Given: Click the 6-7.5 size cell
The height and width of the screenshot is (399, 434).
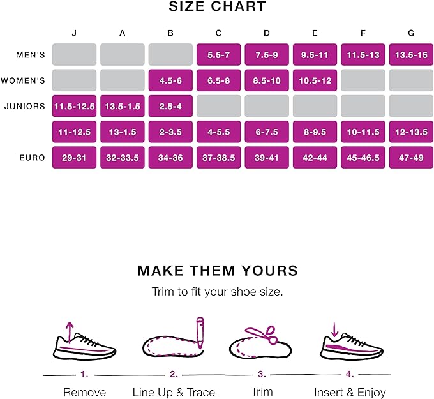Looking at the screenshot, I should [267, 132].
